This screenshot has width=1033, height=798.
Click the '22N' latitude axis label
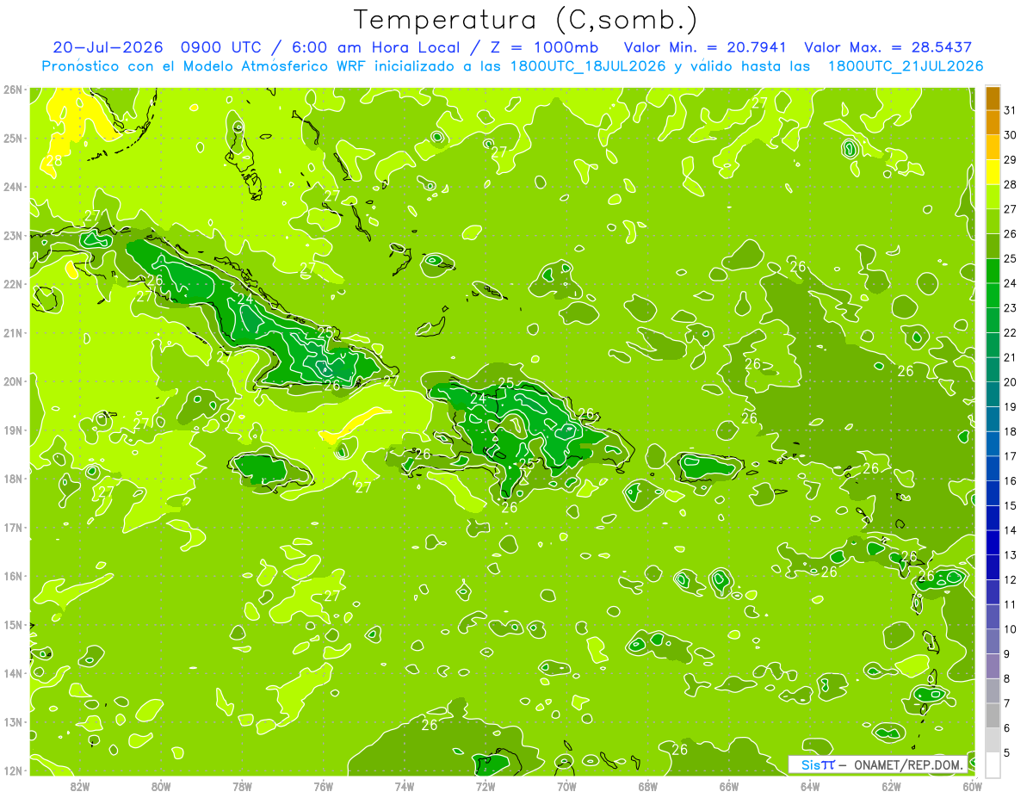(13, 284)
